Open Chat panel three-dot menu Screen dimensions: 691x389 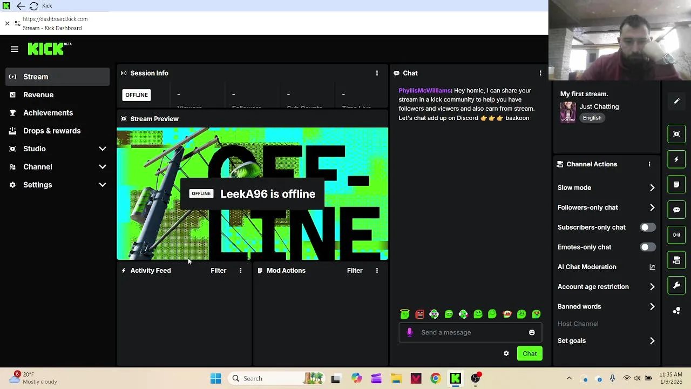[540, 73]
